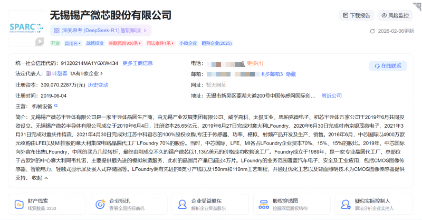Open 历史变动 link for registered capital
Screen dimensions: 422x220
coord(98,85)
